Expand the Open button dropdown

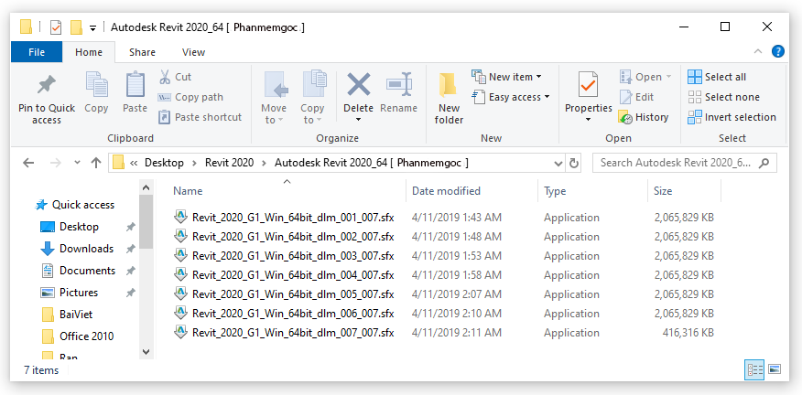[668, 77]
